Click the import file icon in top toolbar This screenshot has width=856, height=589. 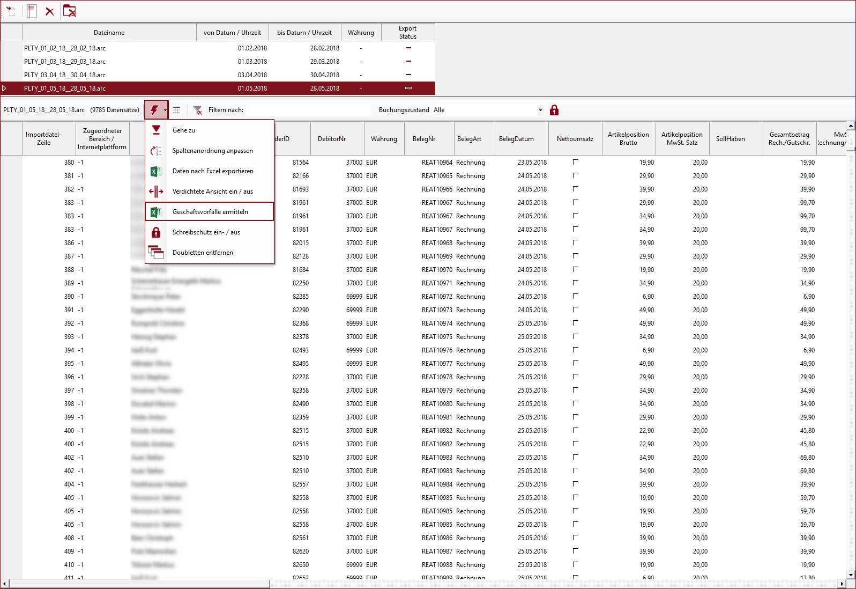[x=11, y=11]
